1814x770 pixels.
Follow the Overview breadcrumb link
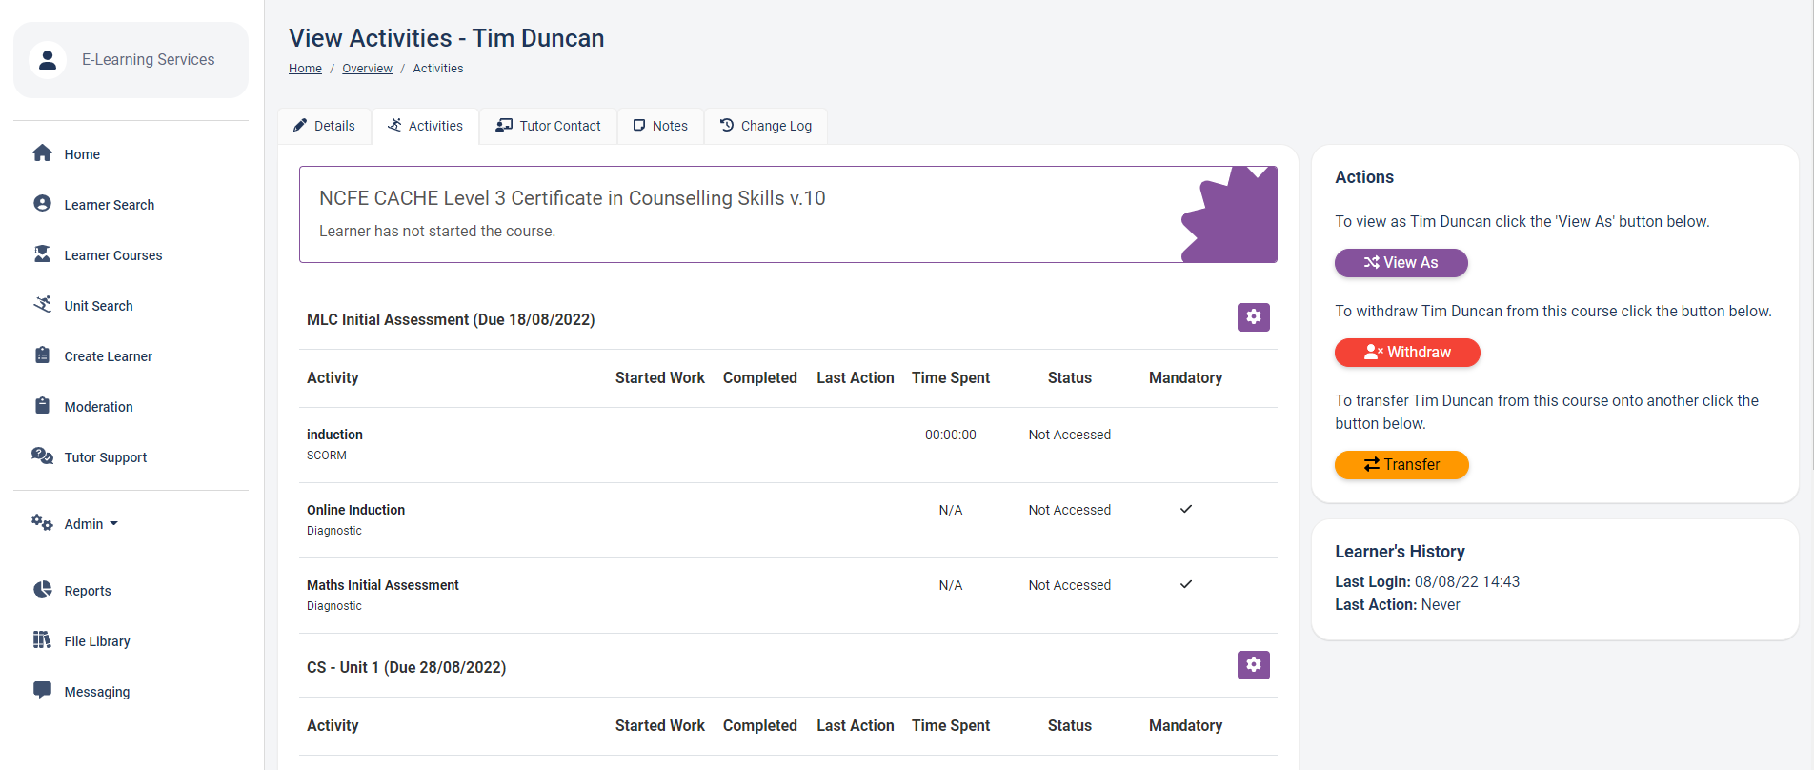click(x=367, y=69)
